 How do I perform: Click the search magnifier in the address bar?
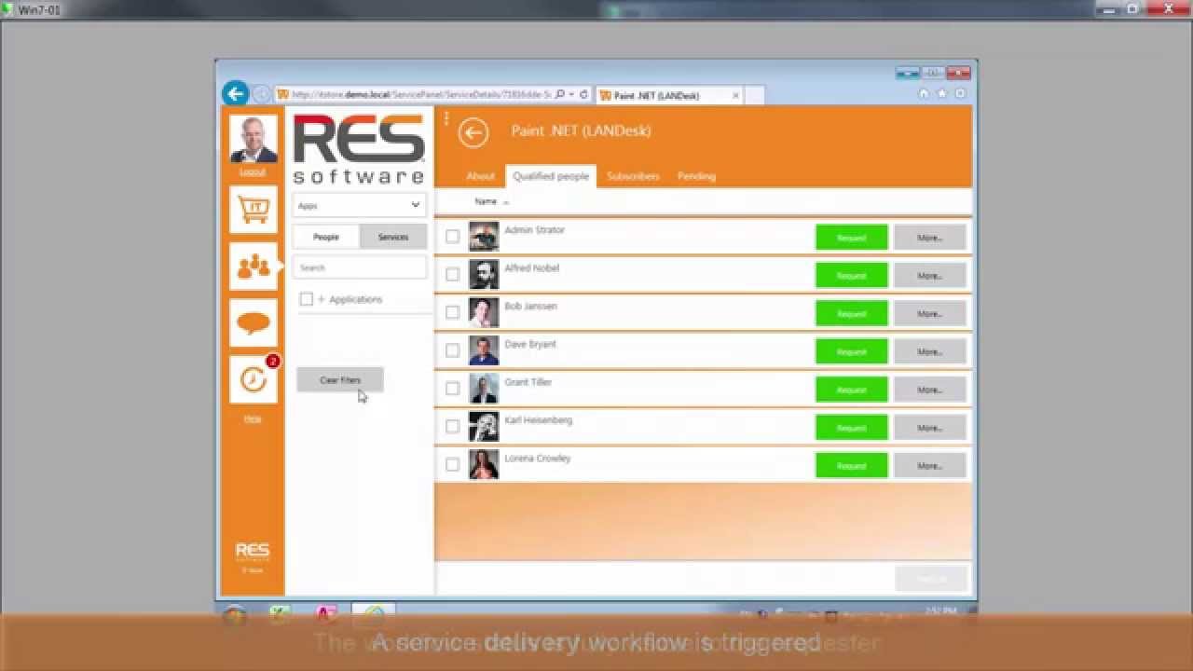(x=559, y=94)
